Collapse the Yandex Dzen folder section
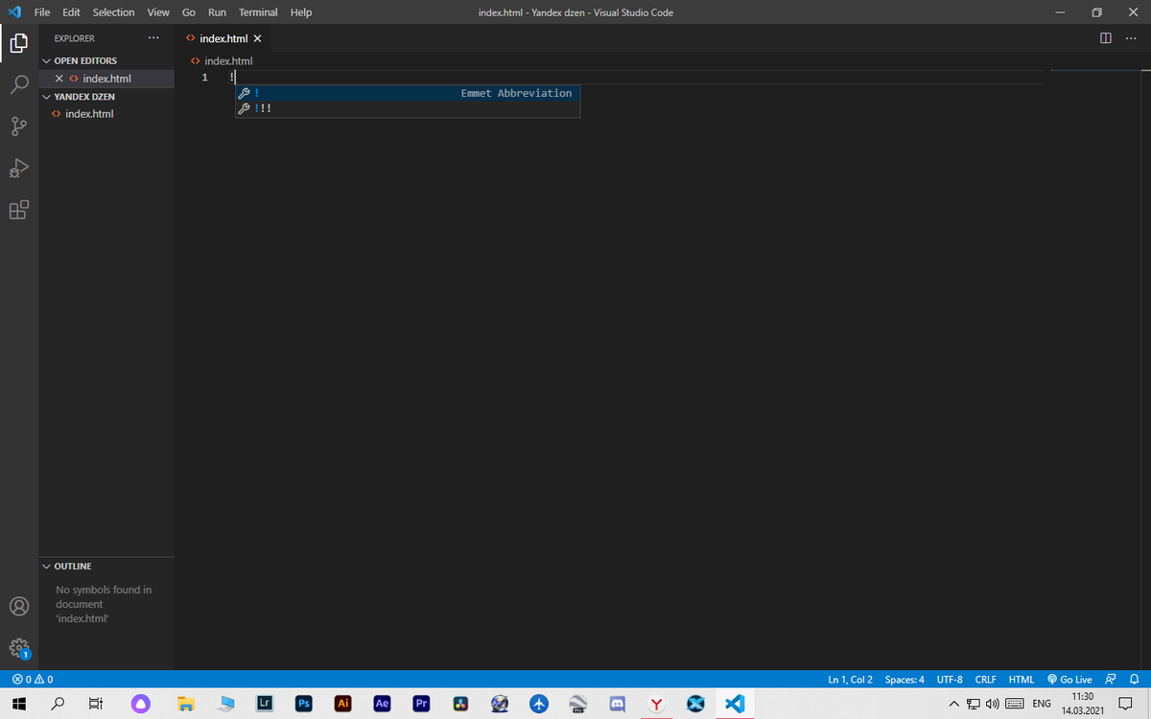Screen dimensions: 1151x719 [107, 97]
